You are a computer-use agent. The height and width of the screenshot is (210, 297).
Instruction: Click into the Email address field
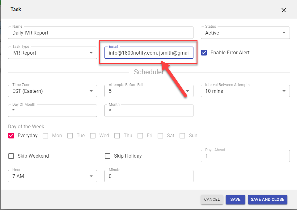coord(149,53)
